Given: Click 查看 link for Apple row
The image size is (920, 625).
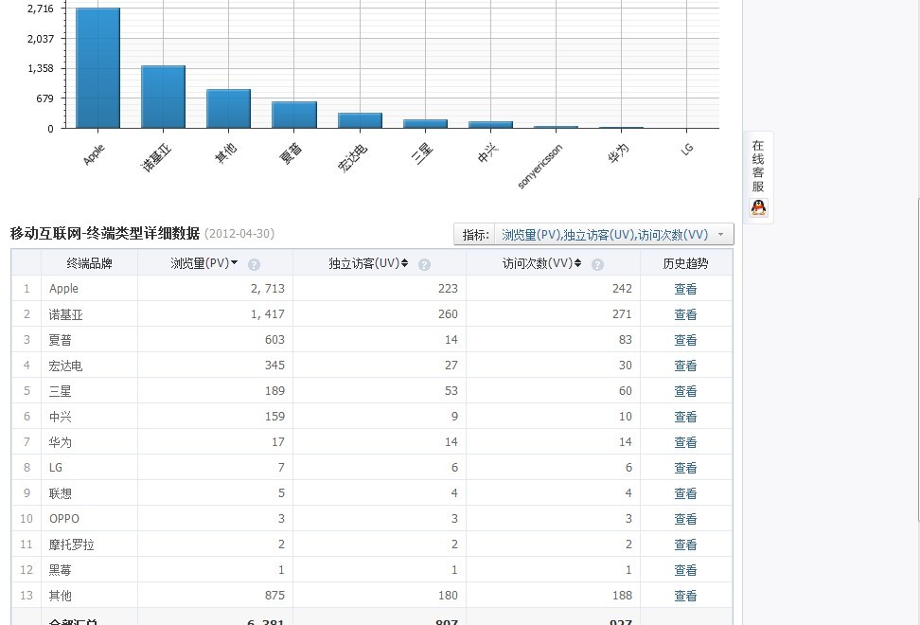Looking at the screenshot, I should point(685,289).
